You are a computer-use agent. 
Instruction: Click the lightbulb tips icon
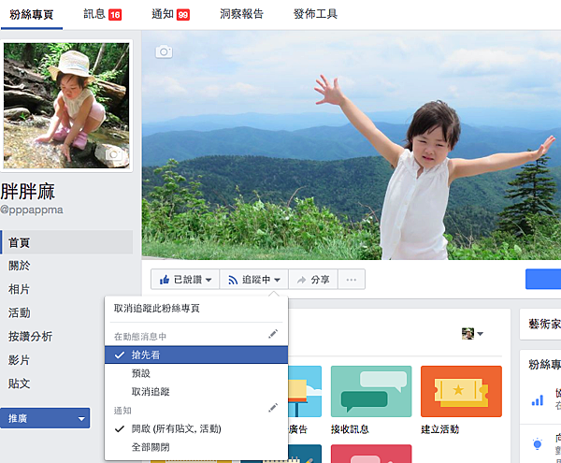538,444
